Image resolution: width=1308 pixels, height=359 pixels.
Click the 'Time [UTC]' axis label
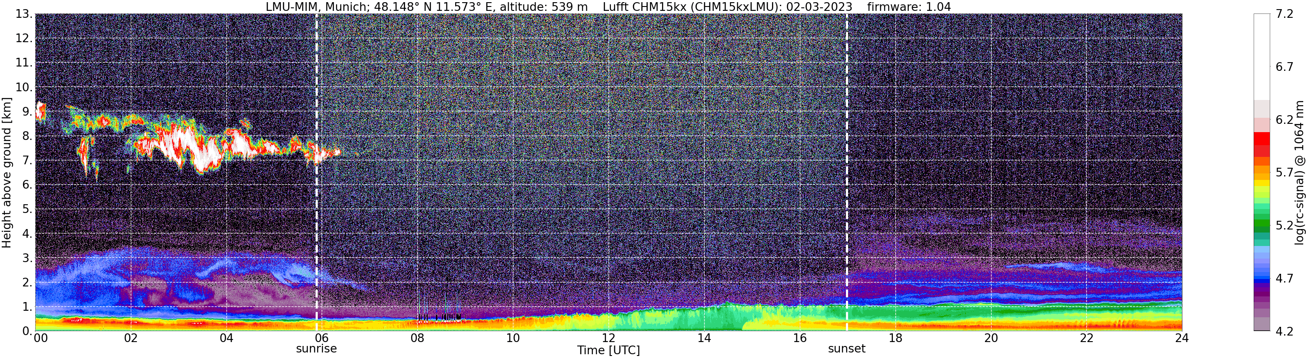(x=608, y=350)
